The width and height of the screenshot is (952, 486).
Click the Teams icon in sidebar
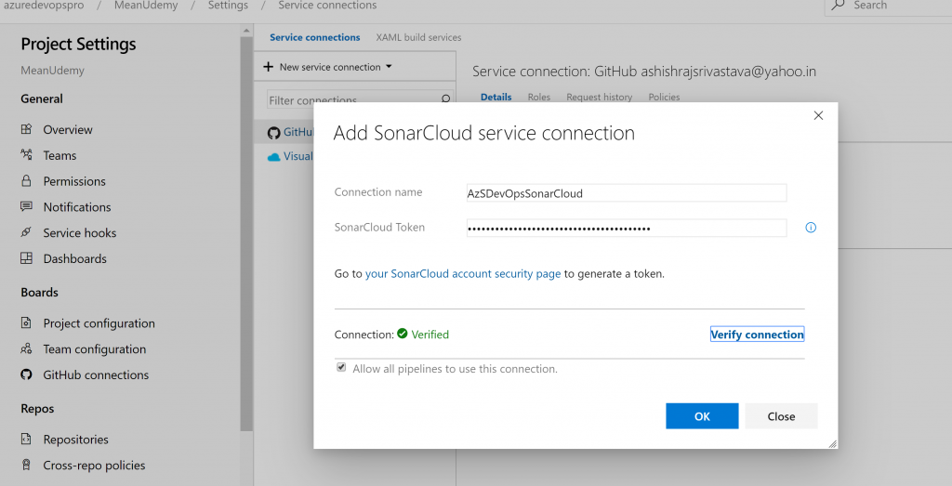tap(26, 155)
